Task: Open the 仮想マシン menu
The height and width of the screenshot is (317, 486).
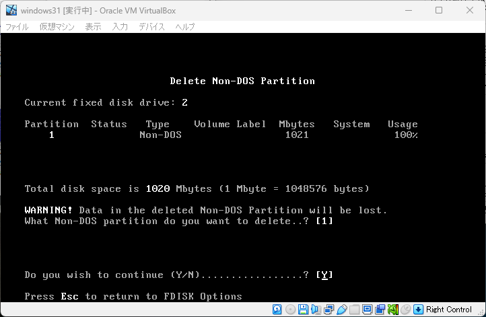Action: pos(57,27)
